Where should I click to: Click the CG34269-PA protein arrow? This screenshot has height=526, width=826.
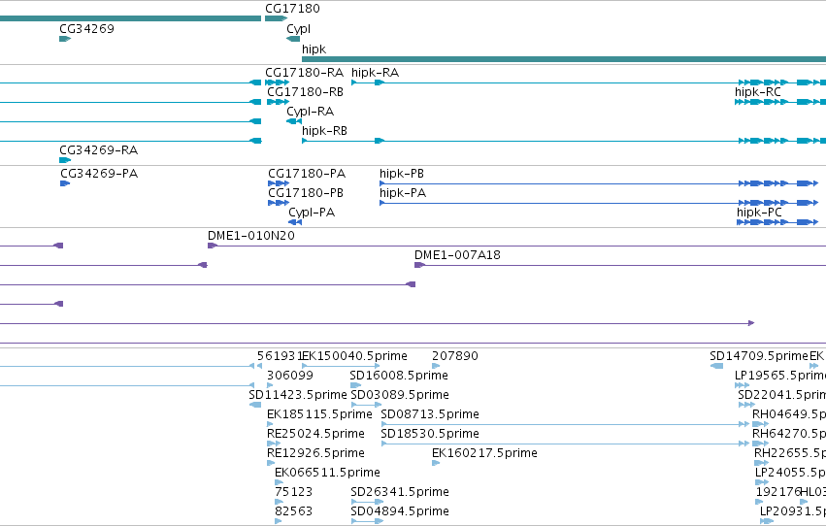click(x=65, y=183)
